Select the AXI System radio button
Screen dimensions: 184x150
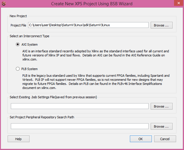(x=18, y=44)
